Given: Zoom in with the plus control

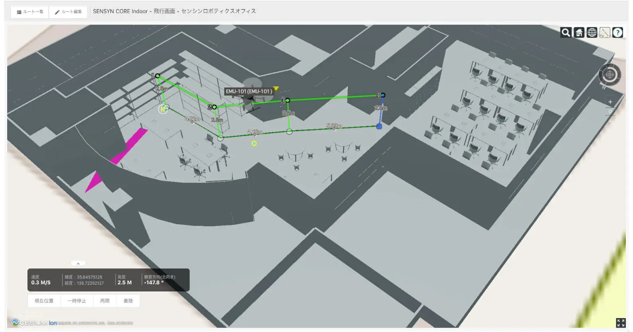Looking at the screenshot, I should coord(610,102).
